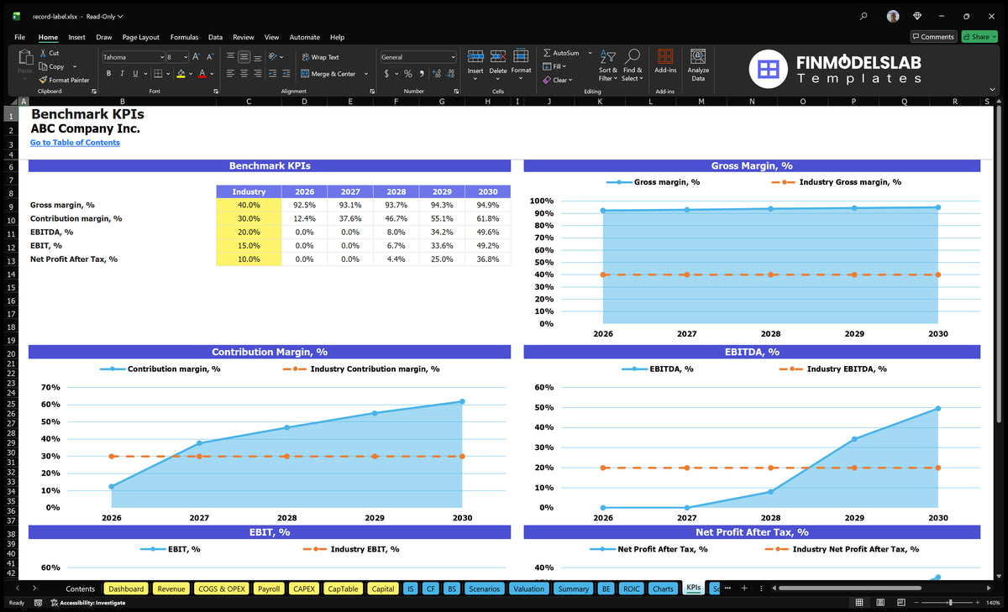Click the zoom slider in status bar
The height and width of the screenshot is (612, 1008).
coord(950,603)
